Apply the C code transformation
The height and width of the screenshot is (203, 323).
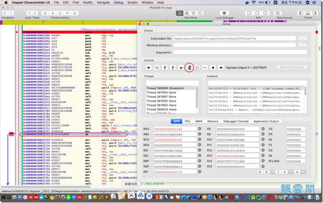tap(60, 13)
